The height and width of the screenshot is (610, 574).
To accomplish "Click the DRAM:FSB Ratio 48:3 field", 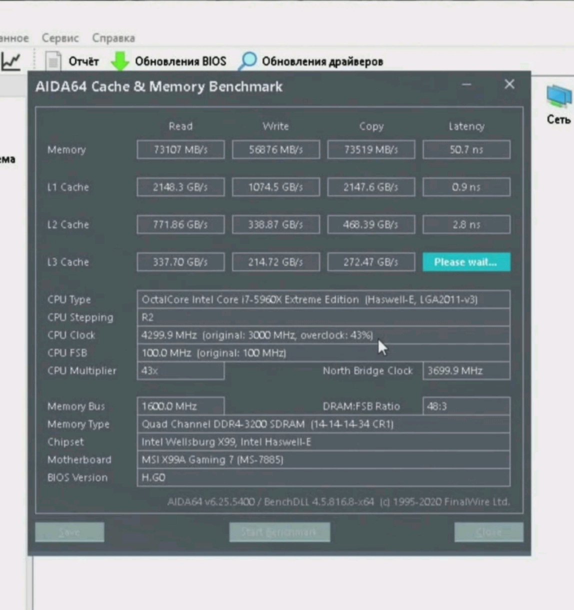I will [x=466, y=406].
